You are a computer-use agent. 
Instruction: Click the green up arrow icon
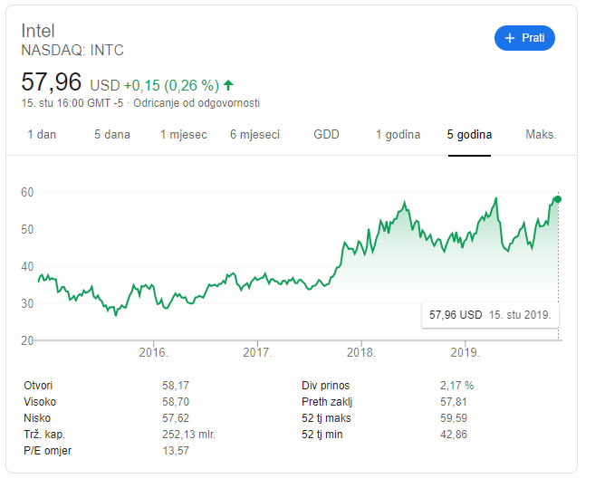tap(228, 85)
